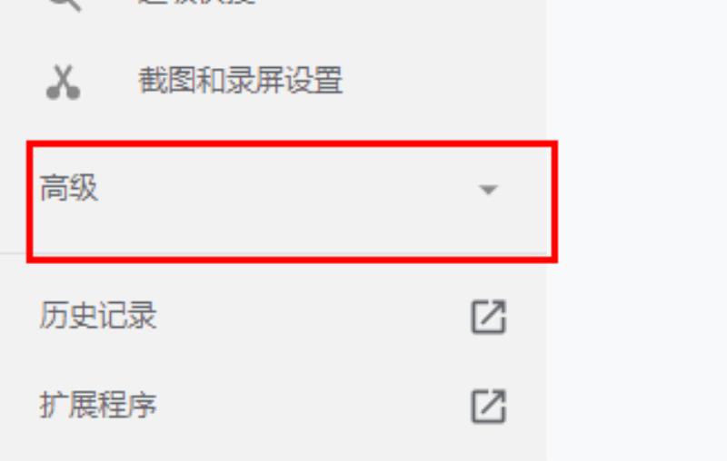727x461 pixels.
Task: Click the pop-out arrow icon next to 扩展程序
Action: click(x=489, y=407)
